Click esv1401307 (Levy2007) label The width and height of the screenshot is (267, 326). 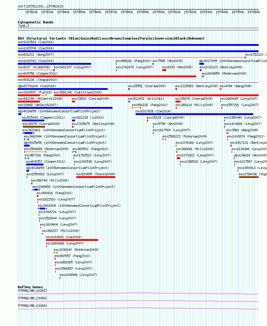pyautogui.click(x=73, y=67)
